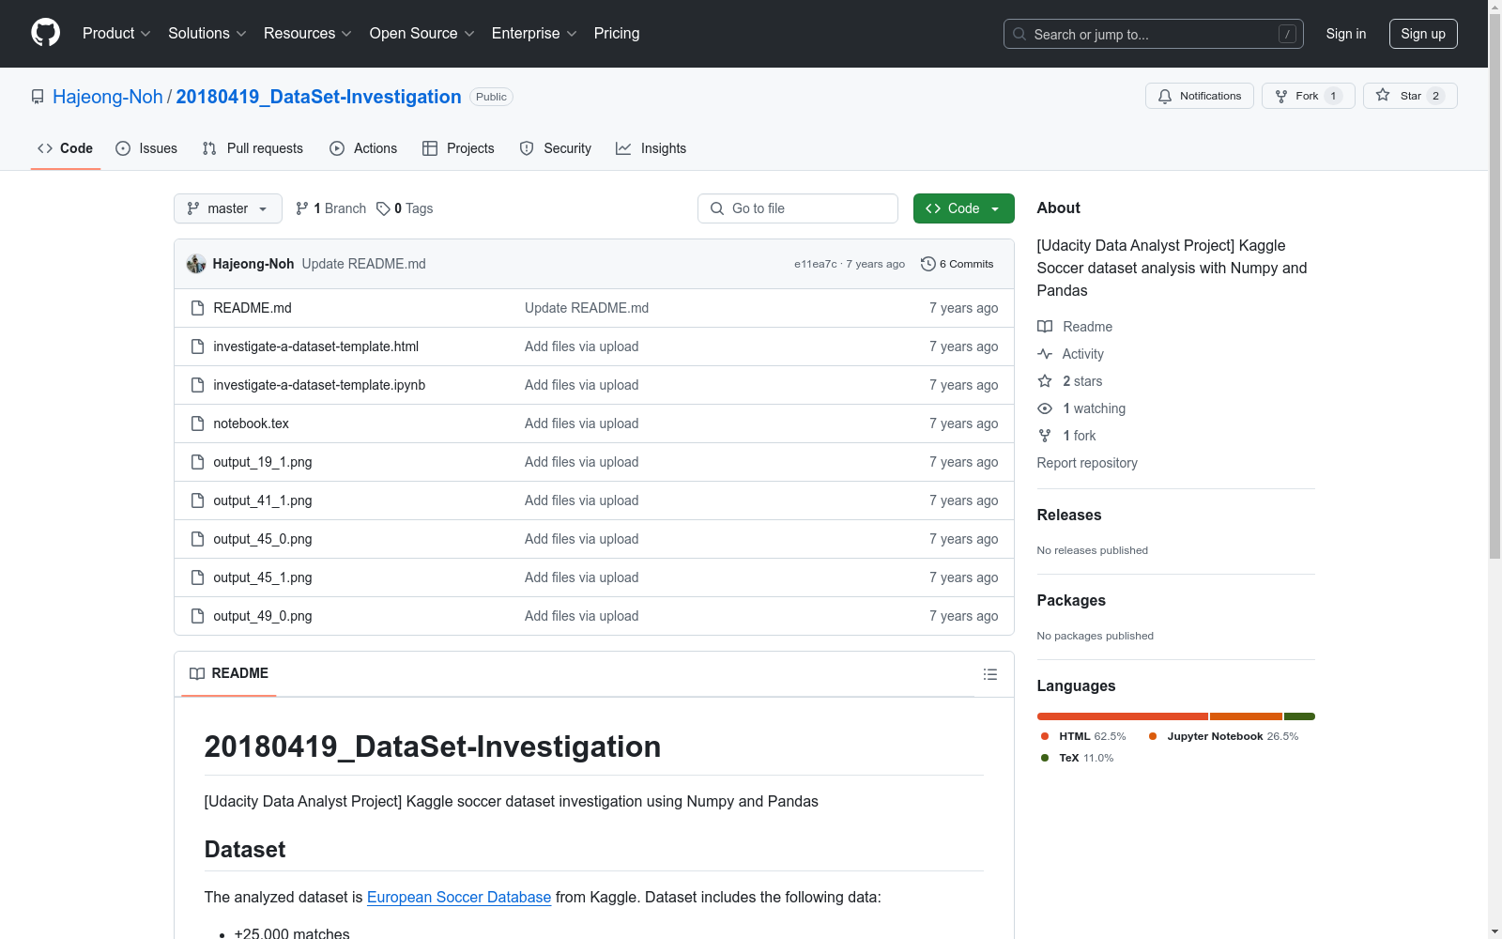The image size is (1502, 939).
Task: Click the file icon beside output_19_1.png
Action: pos(197,462)
